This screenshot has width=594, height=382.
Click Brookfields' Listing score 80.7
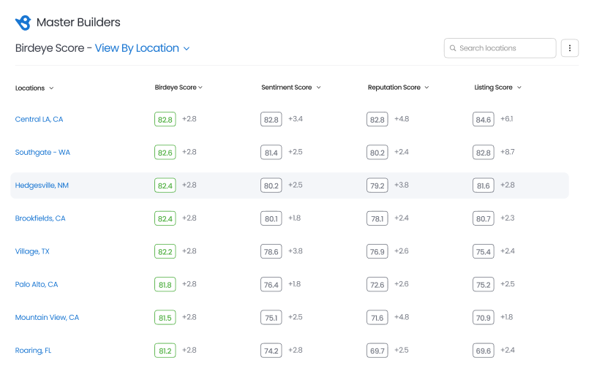[484, 218]
